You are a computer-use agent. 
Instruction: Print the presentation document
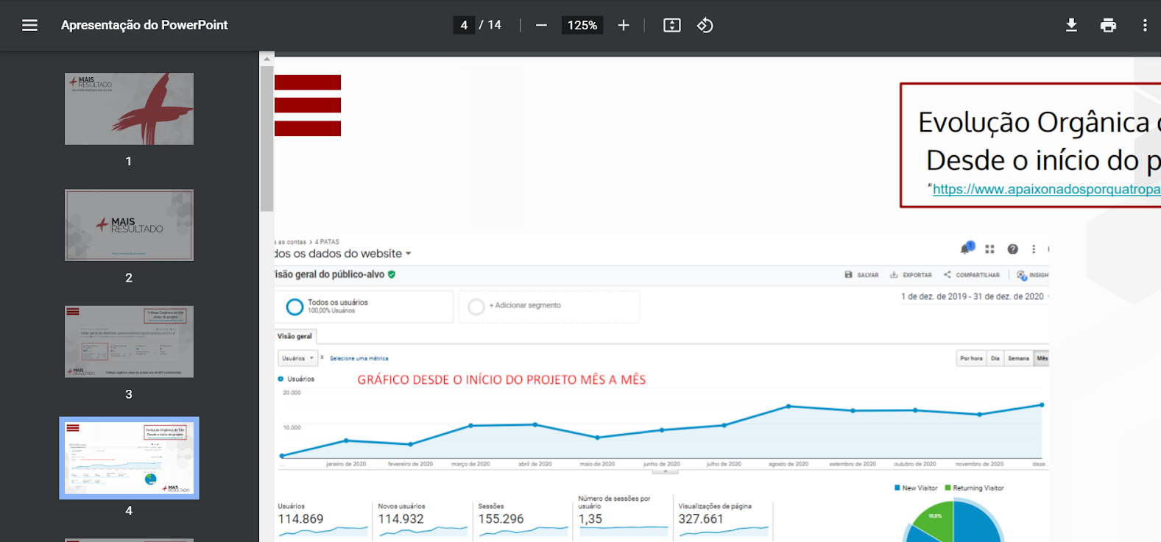coord(1108,25)
